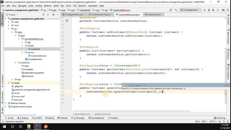The image size is (231, 130).
Task: Open Task View in taskbar
Action: click(x=21, y=127)
